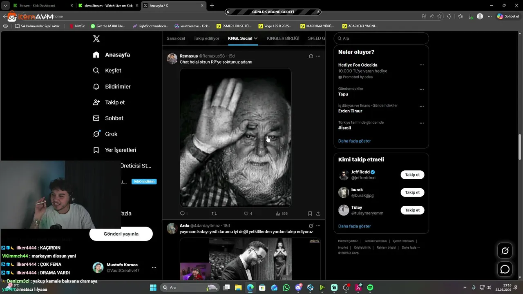The width and height of the screenshot is (523, 294).
Task: Open Discord from the taskbar
Action: point(298,287)
